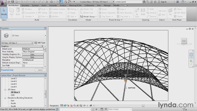The width and height of the screenshot is (197, 111).
Task: Close the Properties palette
Action: (45, 28)
